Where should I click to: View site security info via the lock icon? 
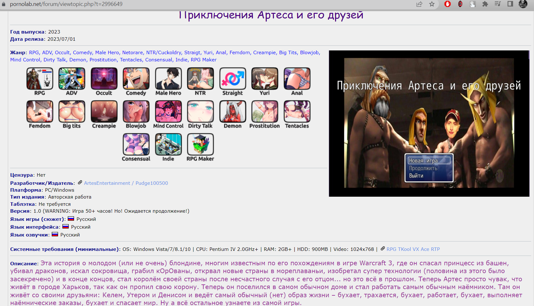(4, 4)
